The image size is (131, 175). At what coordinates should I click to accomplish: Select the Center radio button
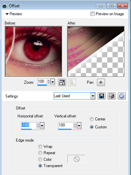92,119
